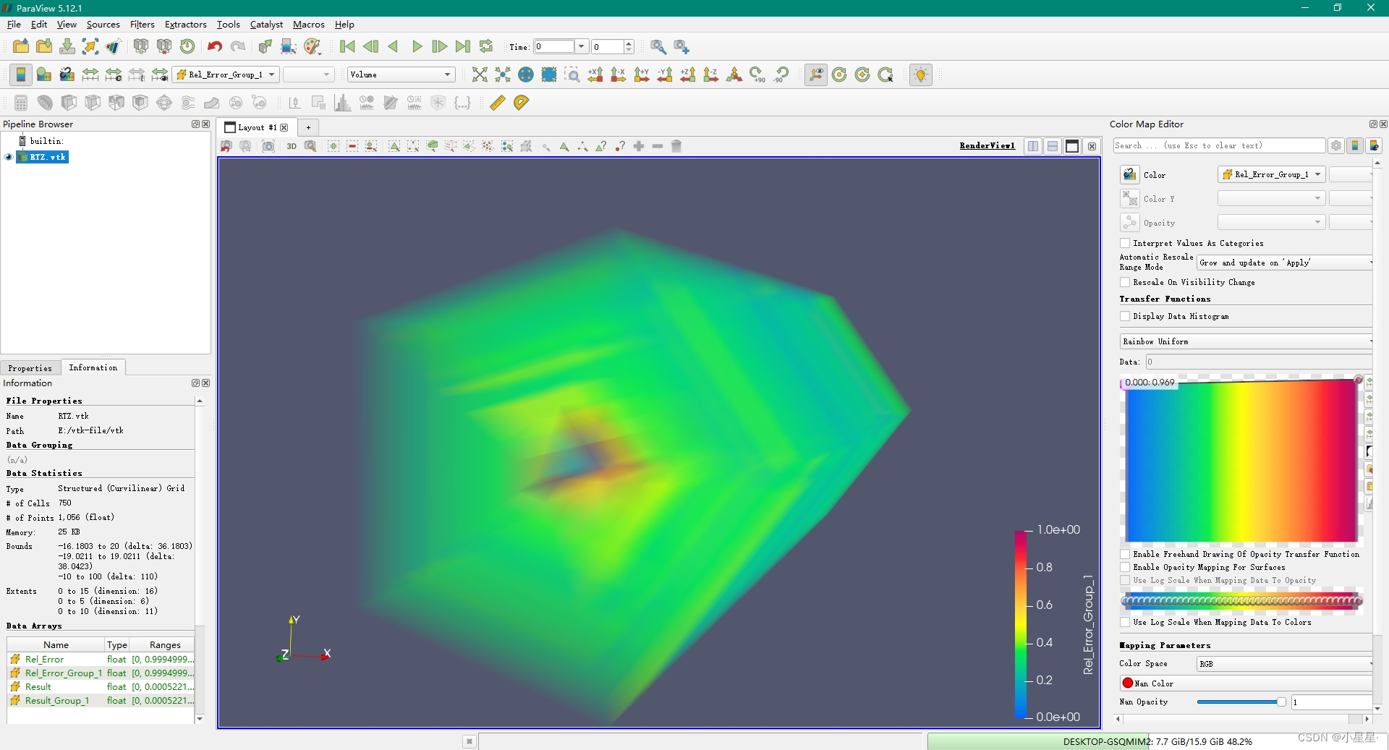Check Interpret Values As Categories
The image size is (1389, 750).
pos(1126,244)
